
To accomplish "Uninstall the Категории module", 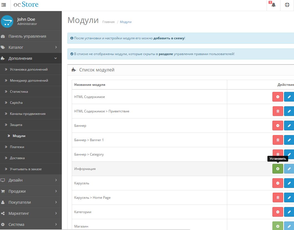I will click(278, 212).
